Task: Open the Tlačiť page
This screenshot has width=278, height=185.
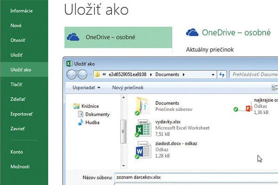Action: point(16,84)
